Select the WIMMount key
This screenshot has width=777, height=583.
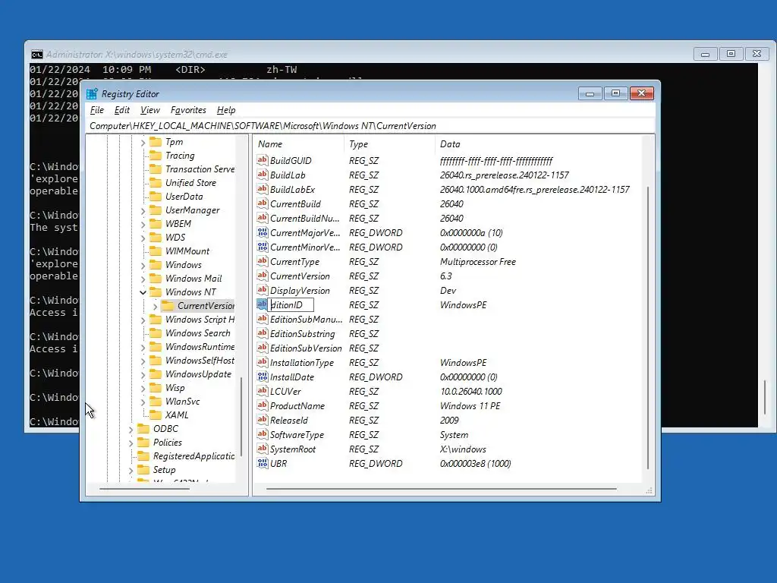click(x=187, y=251)
